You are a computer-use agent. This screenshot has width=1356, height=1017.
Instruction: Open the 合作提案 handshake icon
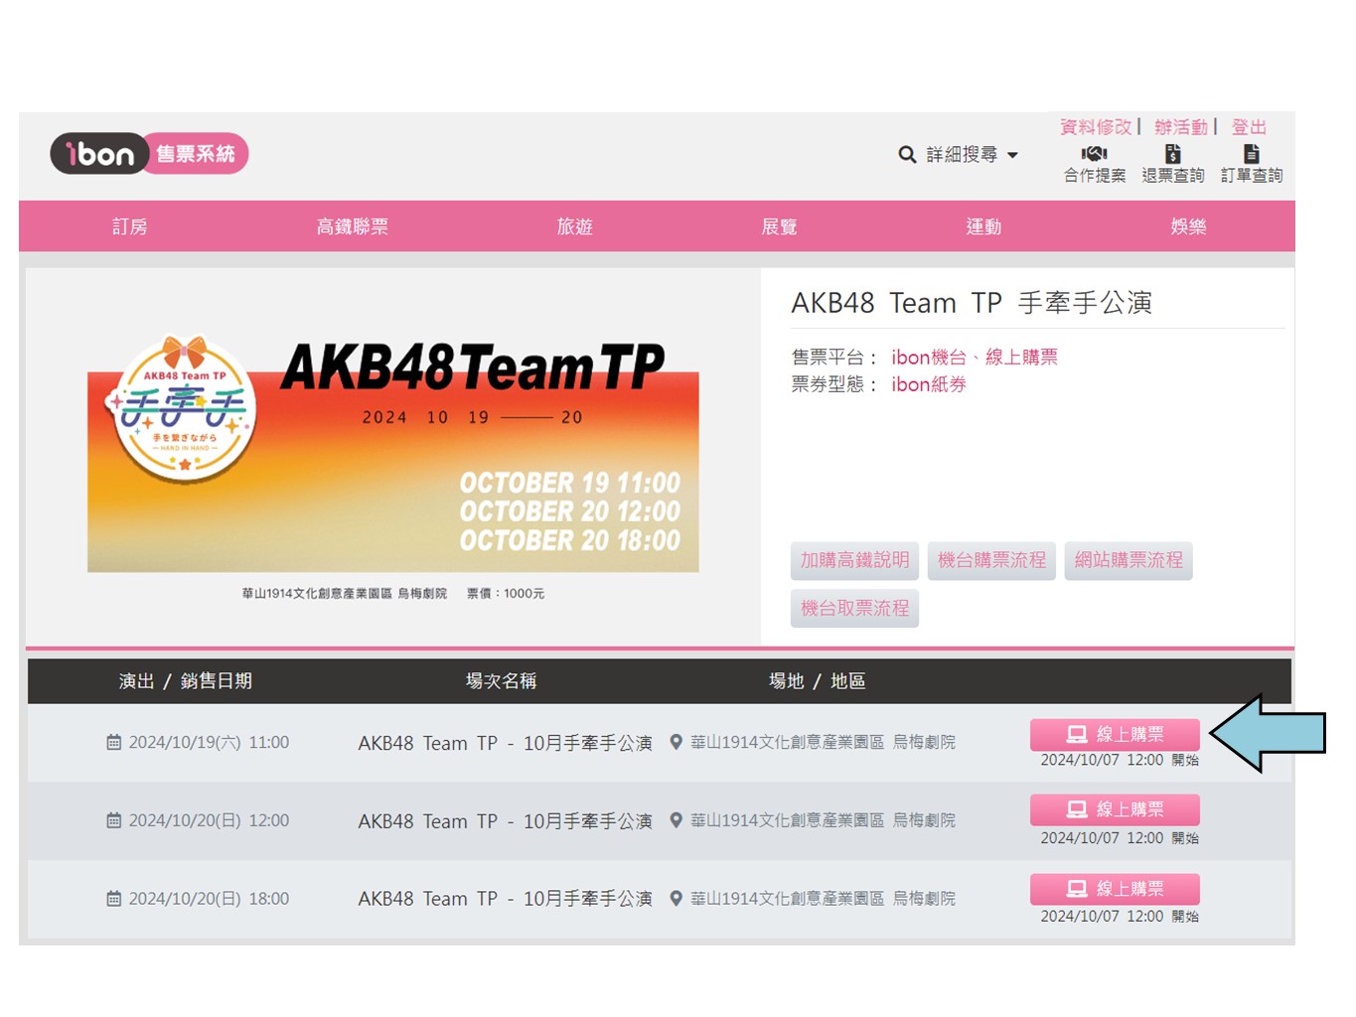coord(1094,154)
